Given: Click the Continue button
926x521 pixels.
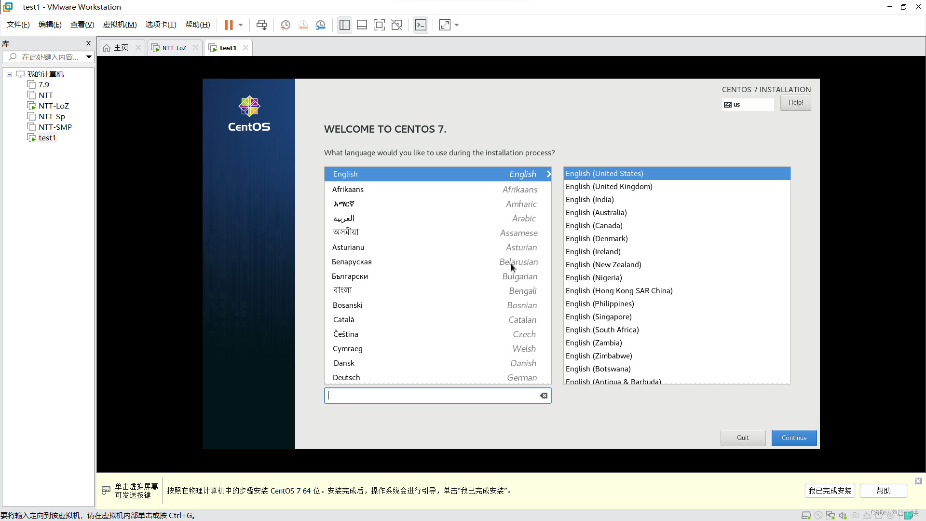Looking at the screenshot, I should pos(794,438).
